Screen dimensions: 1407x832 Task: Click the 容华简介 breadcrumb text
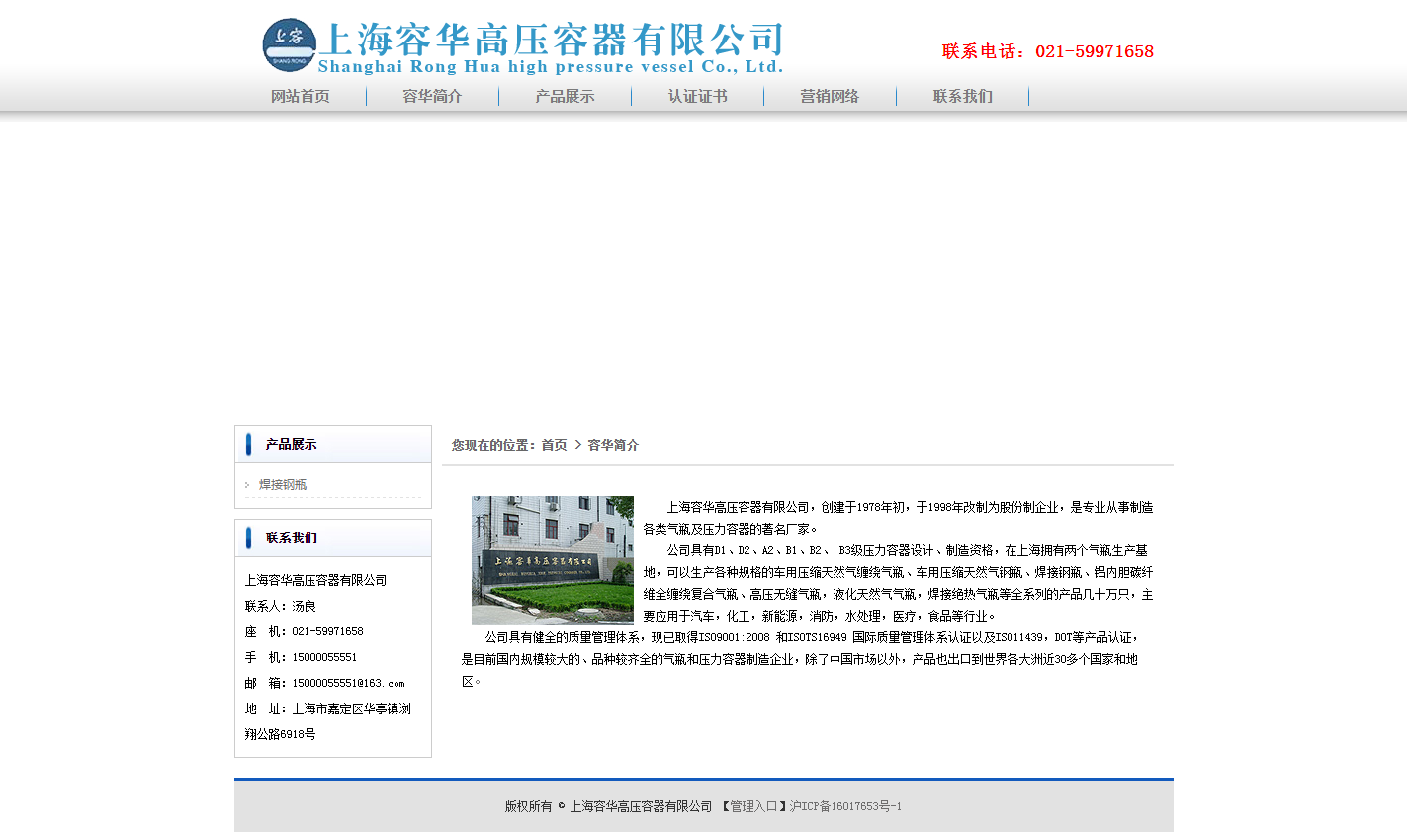click(613, 446)
